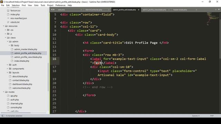Viewport: 221px width, 124px height.
Task: Click the unsaved dot on admin_profile_edit.blade.php tab
Action: click(138, 10)
